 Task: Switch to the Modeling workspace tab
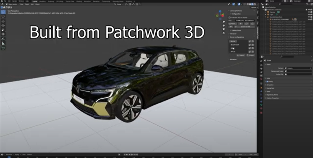[x=42, y=1]
